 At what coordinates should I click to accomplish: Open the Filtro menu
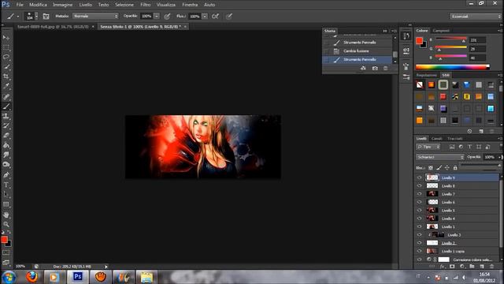pos(145,5)
